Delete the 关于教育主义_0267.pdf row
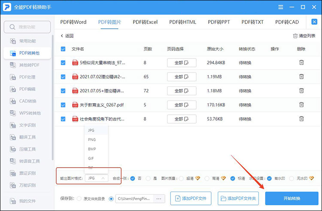 [x=301, y=105]
